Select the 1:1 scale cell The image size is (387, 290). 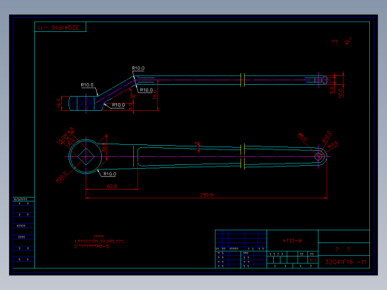click(313, 260)
